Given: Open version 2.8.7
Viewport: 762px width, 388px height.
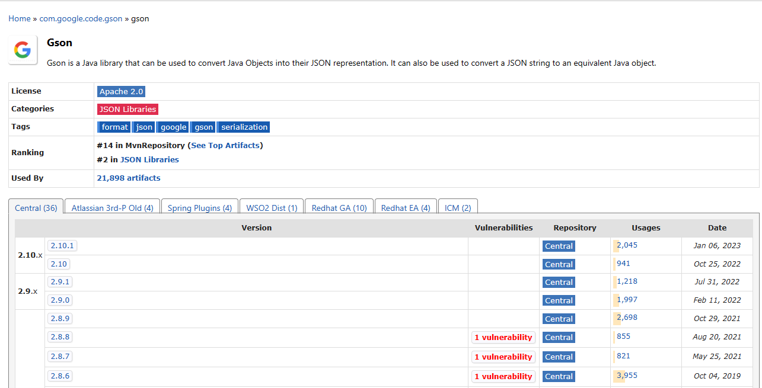Looking at the screenshot, I should tap(60, 357).
